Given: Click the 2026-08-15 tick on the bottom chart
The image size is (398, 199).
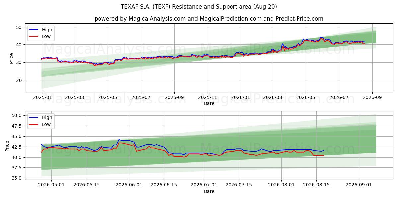Looking at the screenshot, I should pos(316,185).
